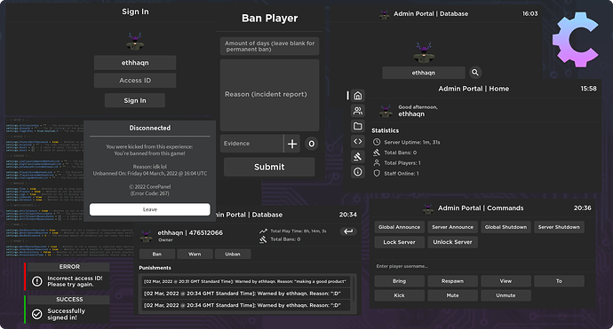Click the avatar in the Sign In panel
The image size is (613, 329).
pos(135,41)
